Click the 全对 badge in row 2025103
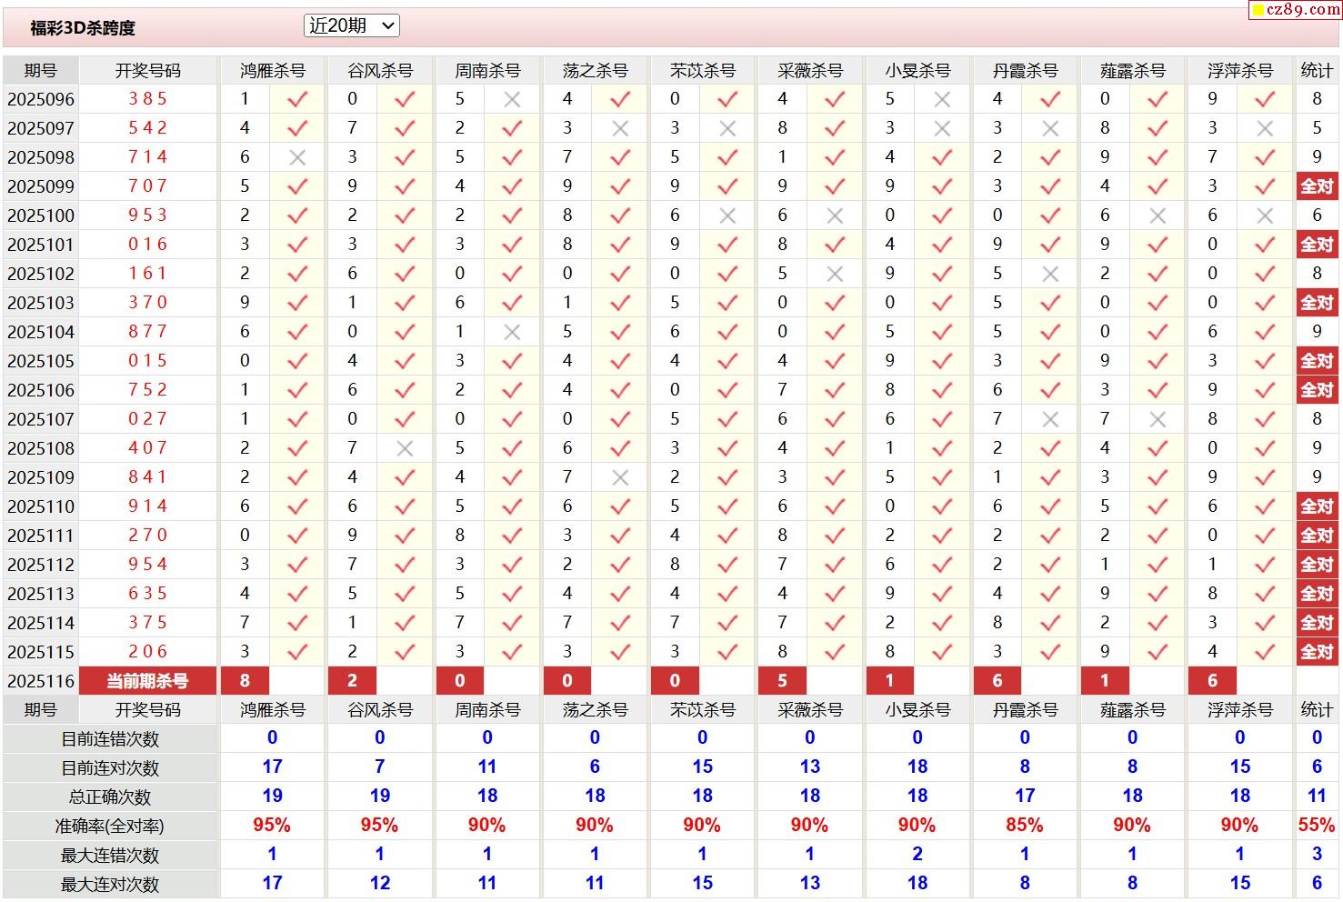 [1317, 303]
